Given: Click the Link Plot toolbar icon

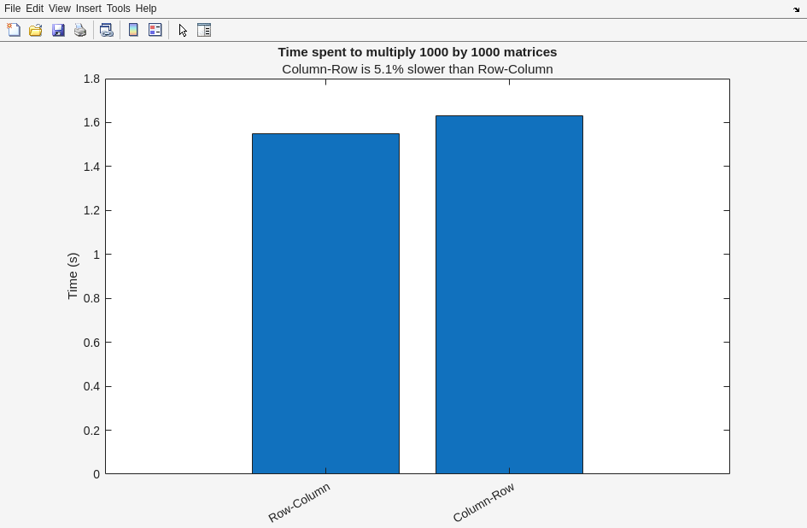Looking at the screenshot, I should 106,30.
